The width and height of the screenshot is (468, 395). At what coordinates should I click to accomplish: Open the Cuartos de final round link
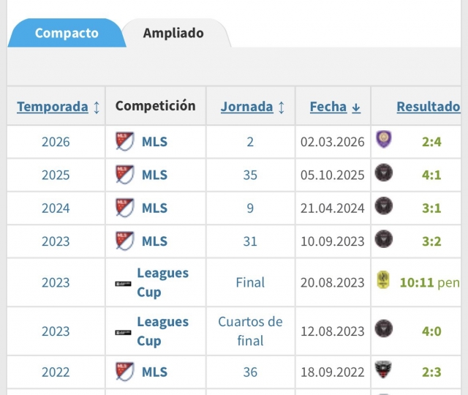(x=250, y=331)
